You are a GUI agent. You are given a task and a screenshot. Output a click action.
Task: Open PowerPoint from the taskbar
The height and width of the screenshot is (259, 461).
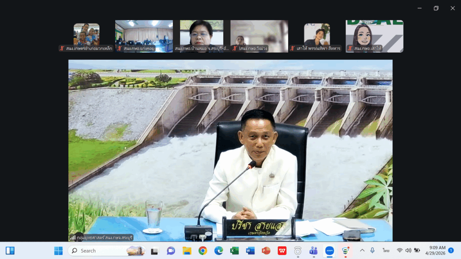(266, 251)
